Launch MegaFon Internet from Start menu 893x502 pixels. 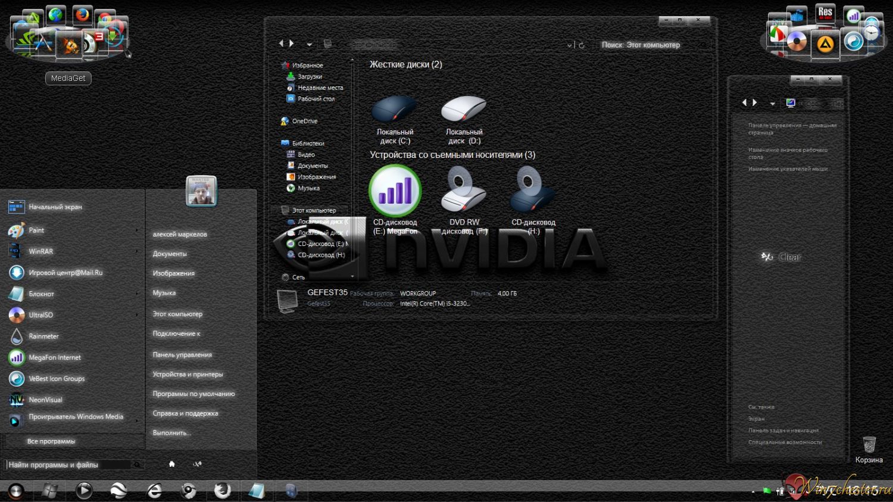71,357
